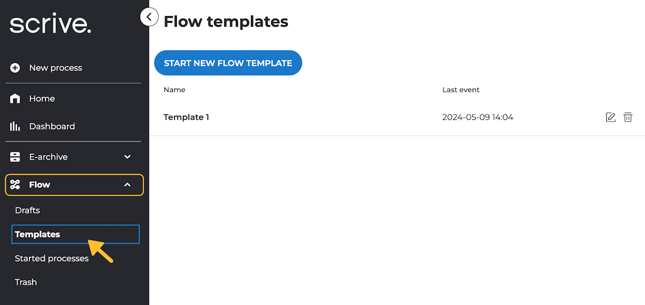Open Drafts under Flow

[x=27, y=210]
